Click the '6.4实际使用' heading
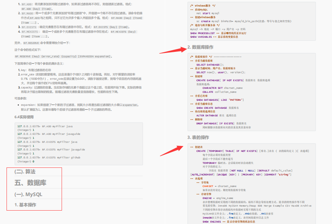The height and width of the screenshot is (224, 332). coord(24,117)
